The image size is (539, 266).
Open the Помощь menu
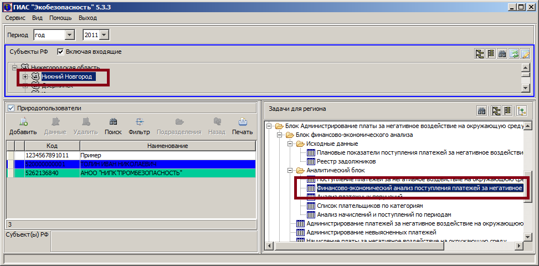pos(60,18)
